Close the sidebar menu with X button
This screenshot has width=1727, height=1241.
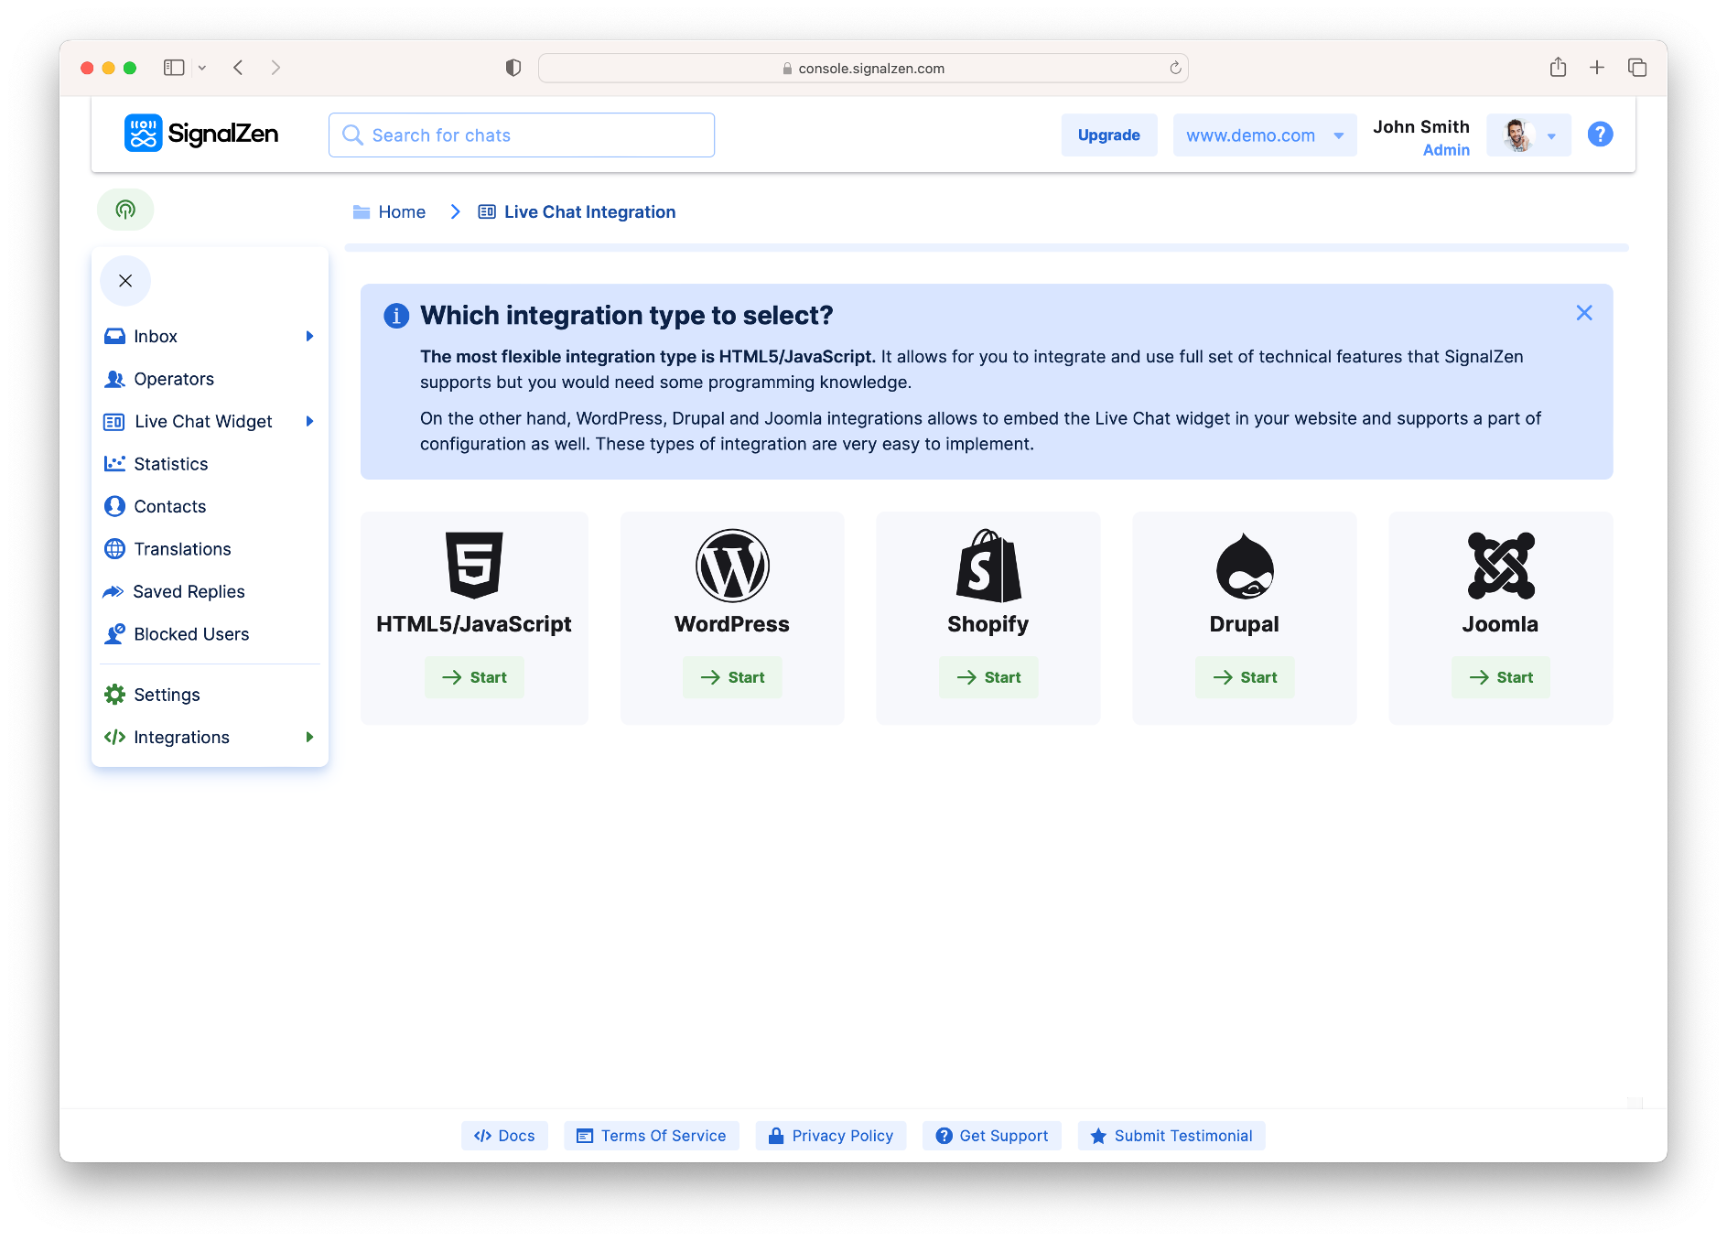pyautogui.click(x=125, y=281)
